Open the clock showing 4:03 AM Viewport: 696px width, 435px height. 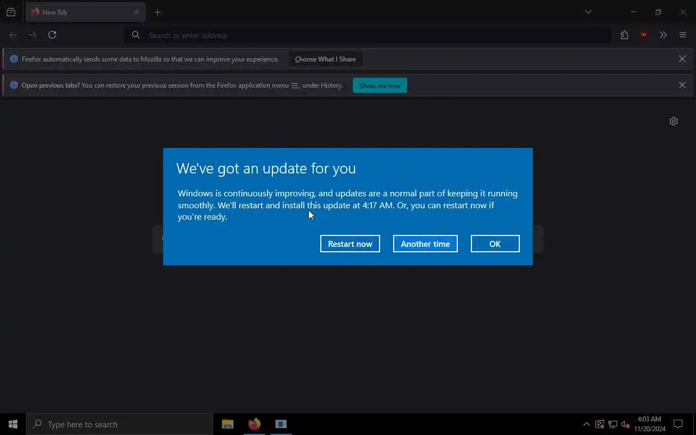(x=650, y=424)
